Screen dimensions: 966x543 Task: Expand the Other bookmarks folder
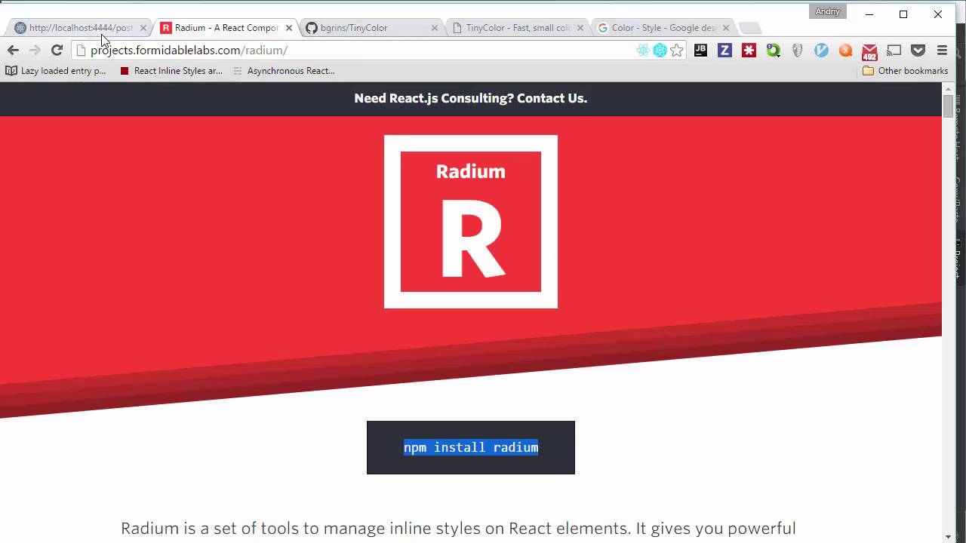906,71
